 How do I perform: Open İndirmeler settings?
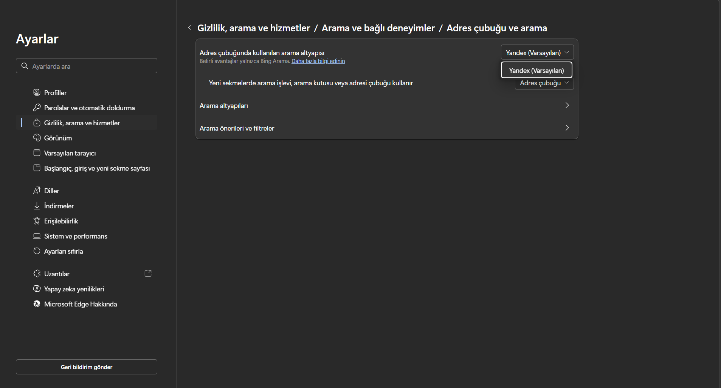pos(87,206)
